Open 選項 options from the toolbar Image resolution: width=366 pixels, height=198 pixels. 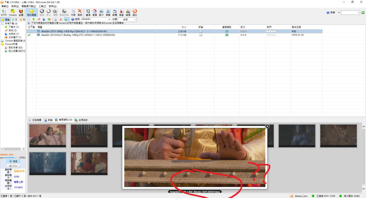coord(88,12)
